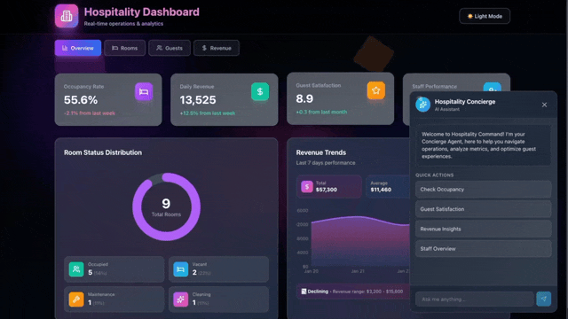Click the star icon on Guest Satisfaction card
The height and width of the screenshot is (319, 568).
point(376,90)
